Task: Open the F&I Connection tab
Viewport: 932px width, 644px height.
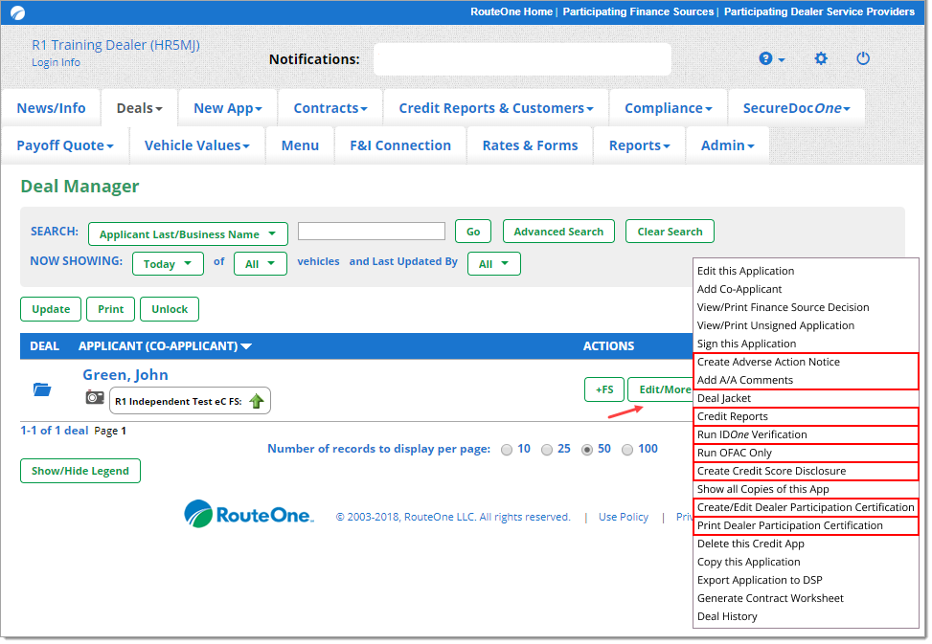Action: [x=400, y=145]
